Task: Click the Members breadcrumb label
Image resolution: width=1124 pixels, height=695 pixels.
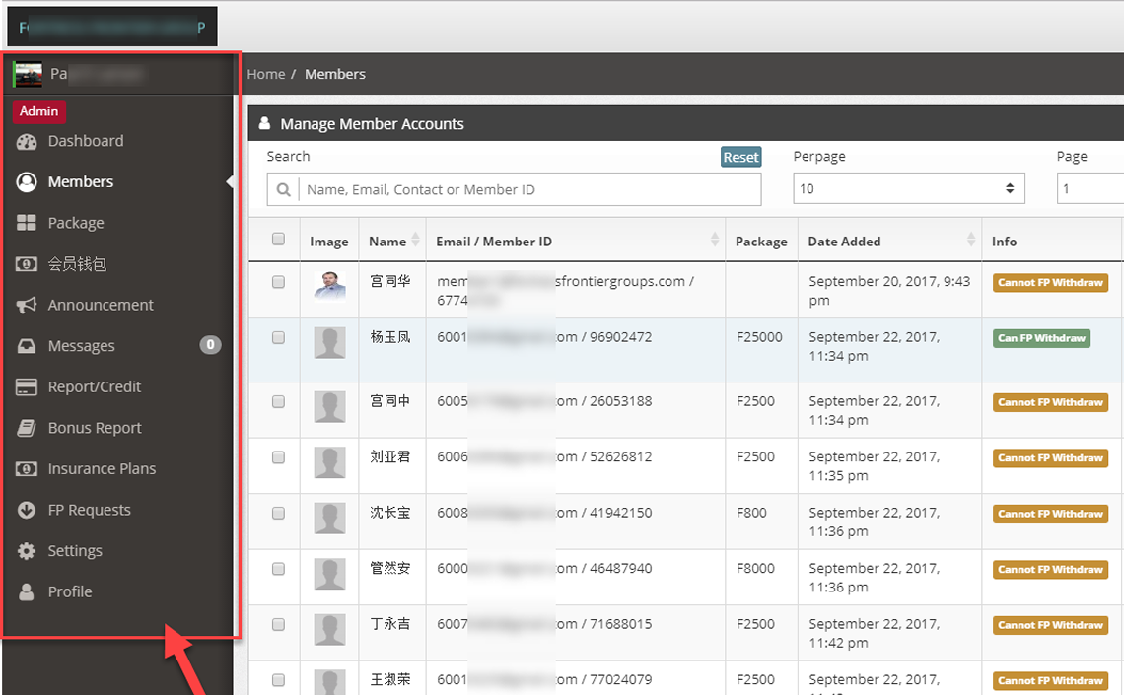Action: click(335, 74)
